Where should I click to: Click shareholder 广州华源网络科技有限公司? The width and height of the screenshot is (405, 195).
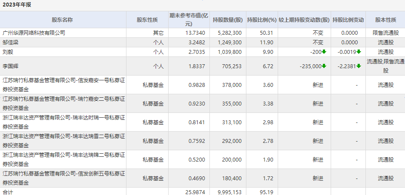[x=34, y=33]
